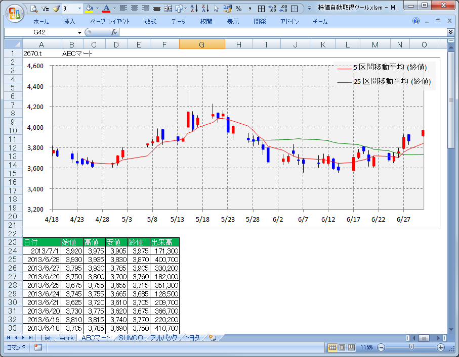
Task: Open the ホーム ribbon tab
Action: 41,22
